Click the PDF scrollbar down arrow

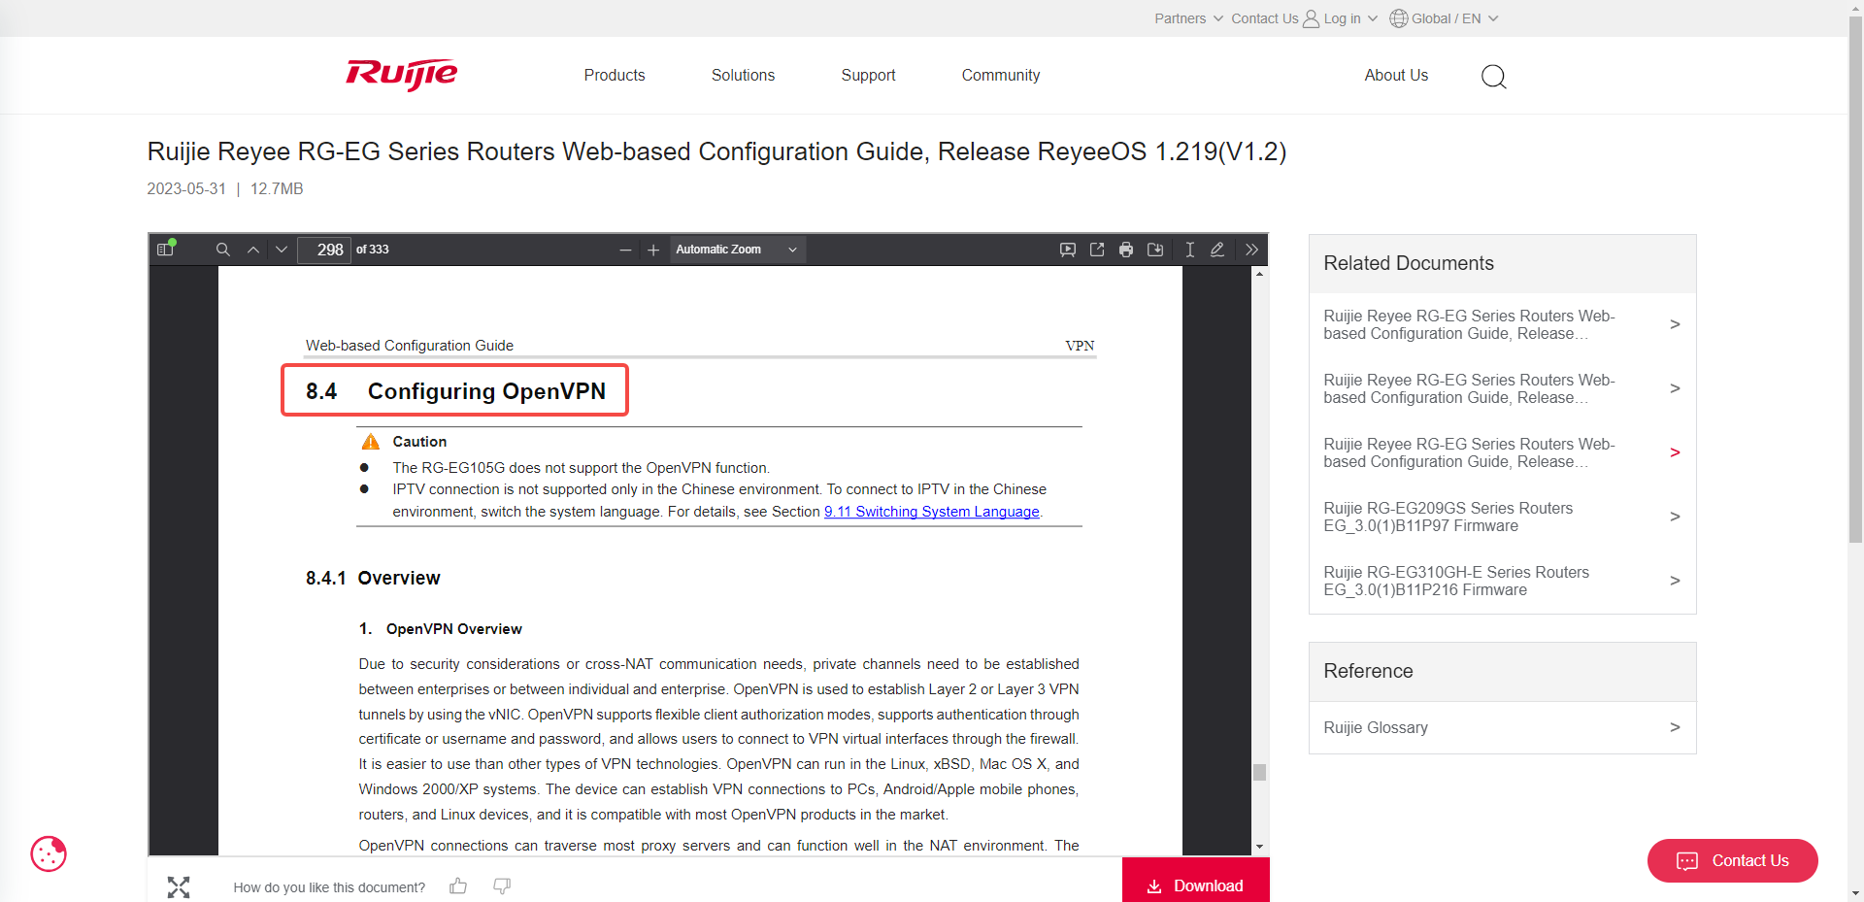(1259, 847)
